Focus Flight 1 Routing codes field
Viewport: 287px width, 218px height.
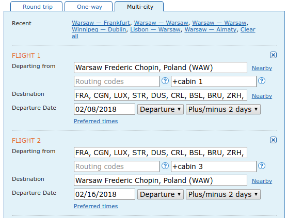point(117,81)
